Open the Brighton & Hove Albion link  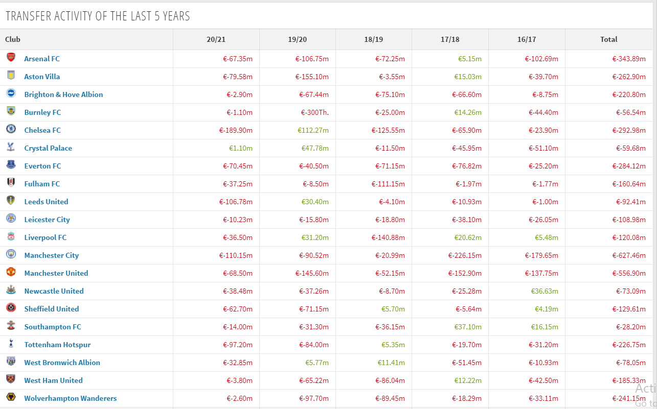(x=63, y=94)
